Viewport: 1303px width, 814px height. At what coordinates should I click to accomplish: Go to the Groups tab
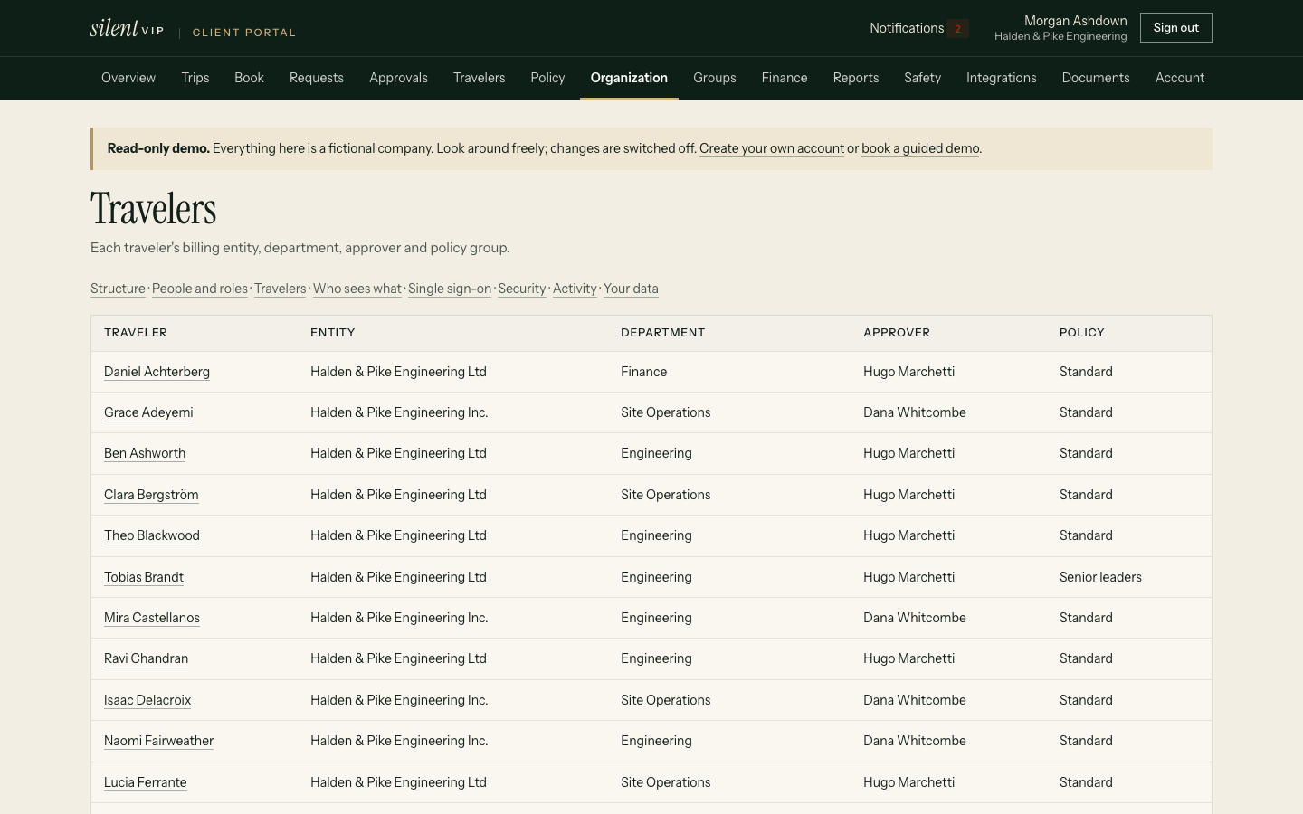[x=715, y=78]
